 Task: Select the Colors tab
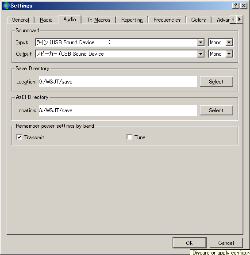pos(199,20)
